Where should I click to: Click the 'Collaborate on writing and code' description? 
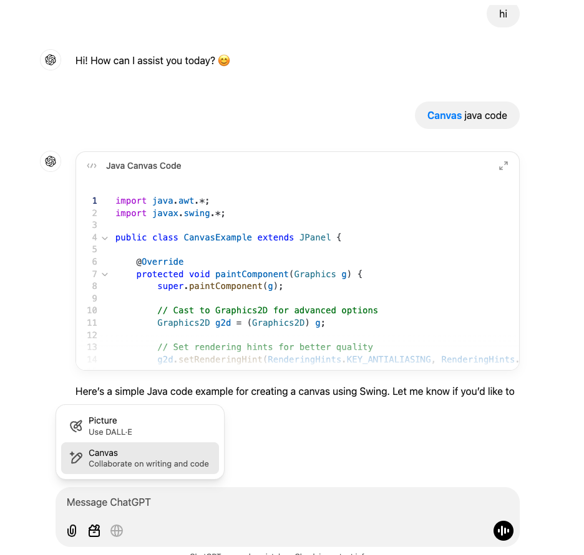(x=148, y=463)
